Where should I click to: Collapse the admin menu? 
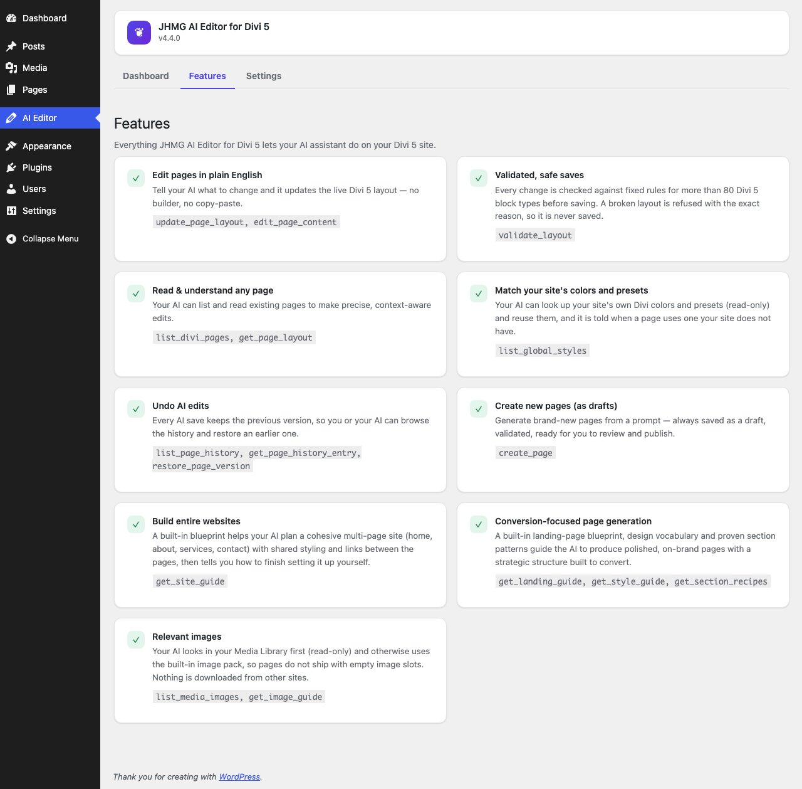coord(50,238)
